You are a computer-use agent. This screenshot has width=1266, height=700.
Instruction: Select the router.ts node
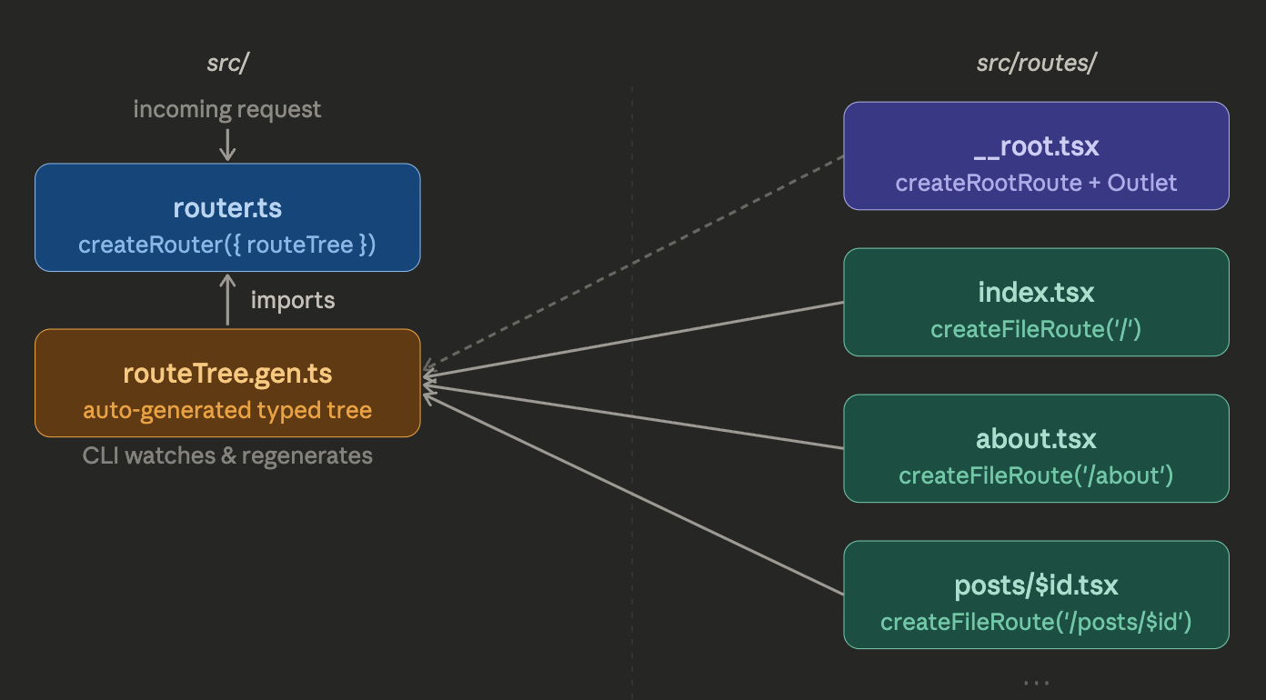click(226, 216)
